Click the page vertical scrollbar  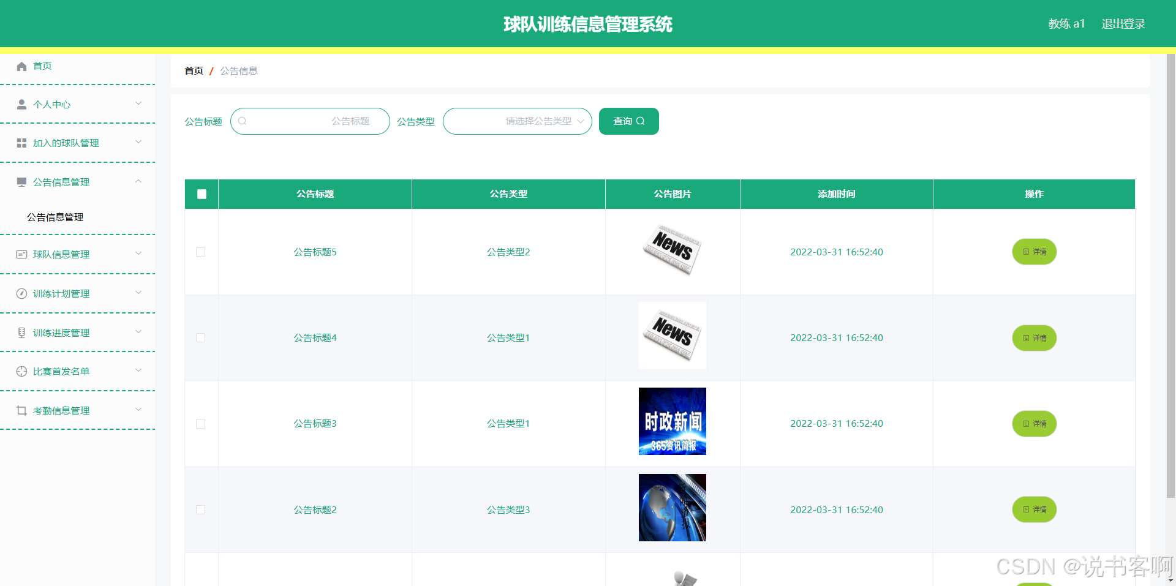(1170, 276)
